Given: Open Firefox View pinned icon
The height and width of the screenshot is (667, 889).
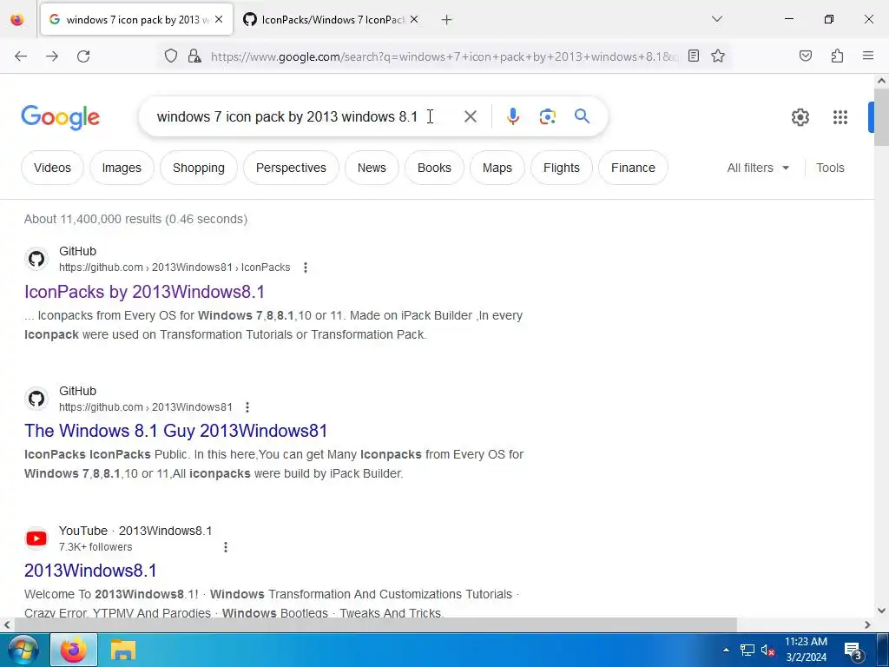Looking at the screenshot, I should [17, 20].
